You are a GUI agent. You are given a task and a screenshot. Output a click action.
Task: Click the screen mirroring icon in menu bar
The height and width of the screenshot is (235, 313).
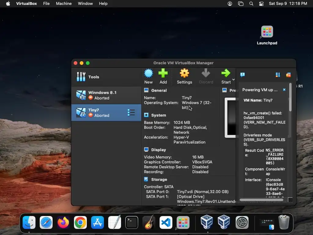click(x=241, y=4)
